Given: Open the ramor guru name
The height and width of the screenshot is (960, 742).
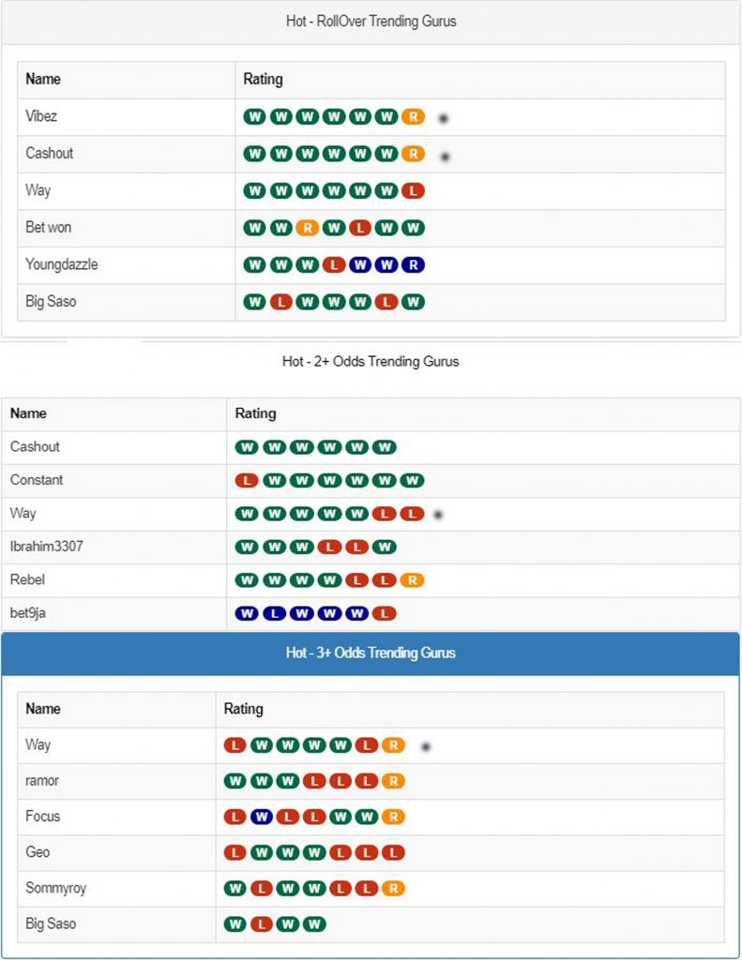Looking at the screenshot, I should coord(41,781).
